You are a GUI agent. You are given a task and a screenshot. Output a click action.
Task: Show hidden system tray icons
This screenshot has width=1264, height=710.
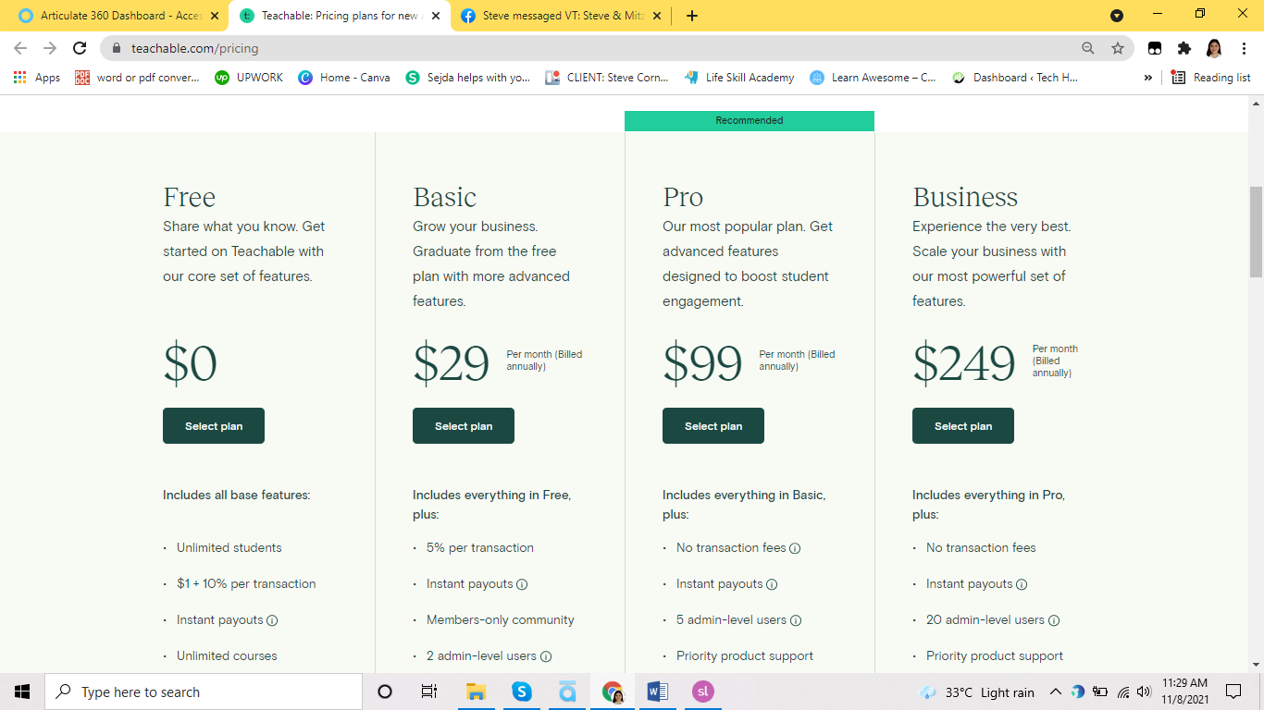pyautogui.click(x=1055, y=692)
